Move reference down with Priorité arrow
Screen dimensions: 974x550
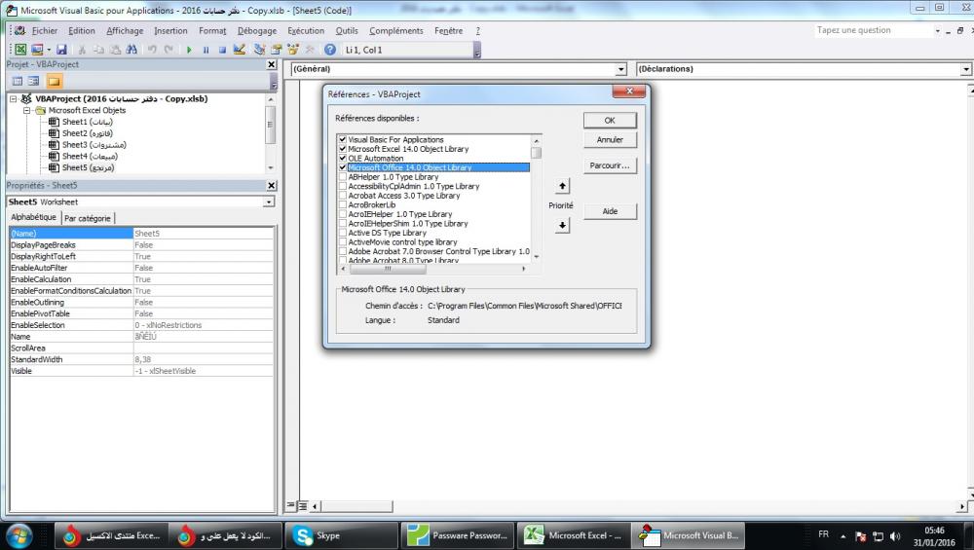[562, 225]
